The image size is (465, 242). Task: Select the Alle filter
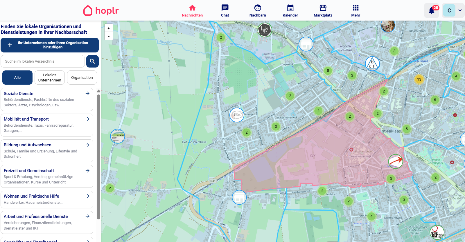(17, 78)
